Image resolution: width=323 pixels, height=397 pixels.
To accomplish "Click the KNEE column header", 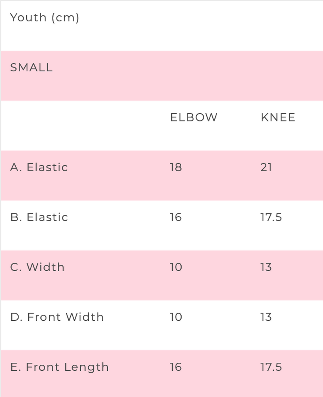I will 278,117.
